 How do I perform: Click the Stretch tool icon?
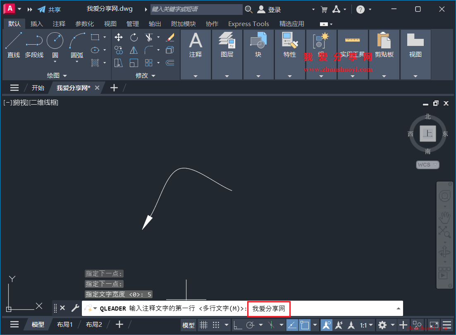point(118,63)
